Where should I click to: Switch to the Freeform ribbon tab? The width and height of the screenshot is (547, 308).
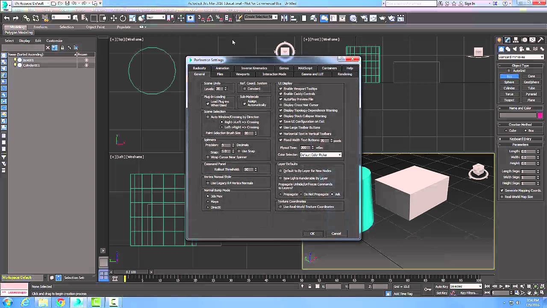coord(40,27)
